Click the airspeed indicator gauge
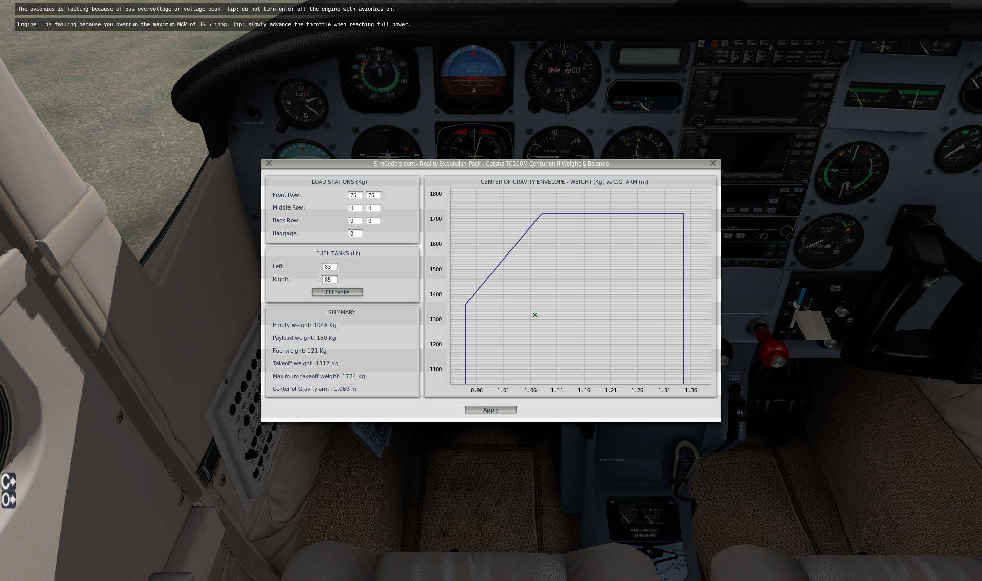This screenshot has width=982, height=581. [x=379, y=73]
